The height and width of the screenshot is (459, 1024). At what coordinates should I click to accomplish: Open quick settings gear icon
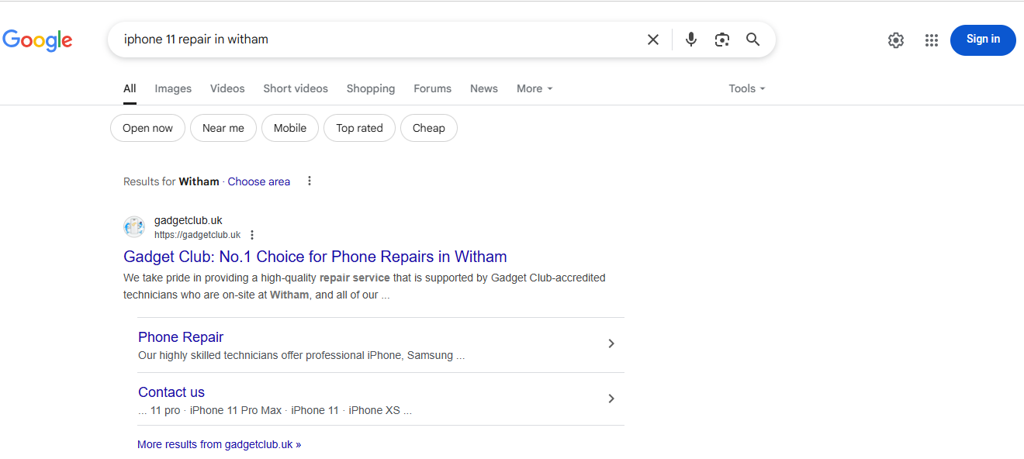[896, 40]
